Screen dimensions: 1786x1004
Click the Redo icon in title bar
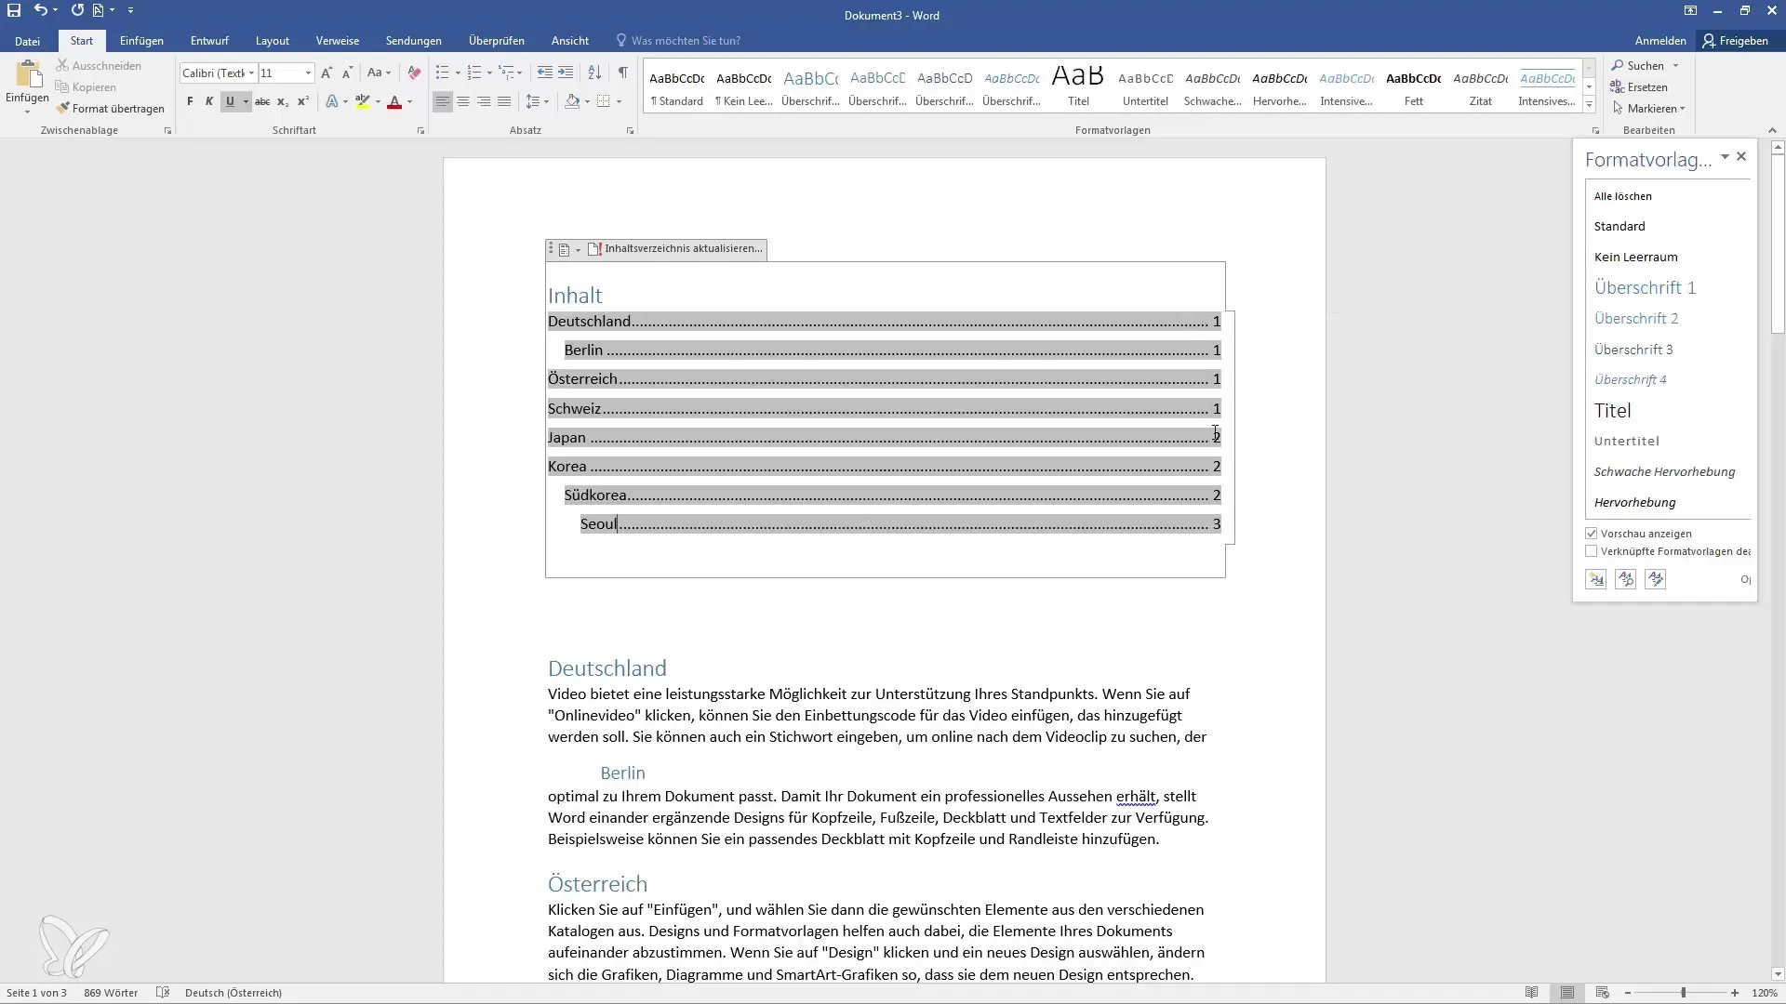pos(77,10)
